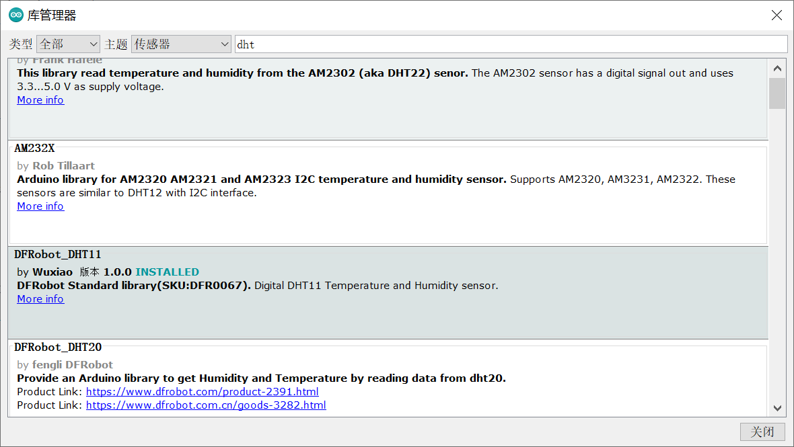Click the INSTALLED status label
The height and width of the screenshot is (447, 794).
[x=167, y=272]
